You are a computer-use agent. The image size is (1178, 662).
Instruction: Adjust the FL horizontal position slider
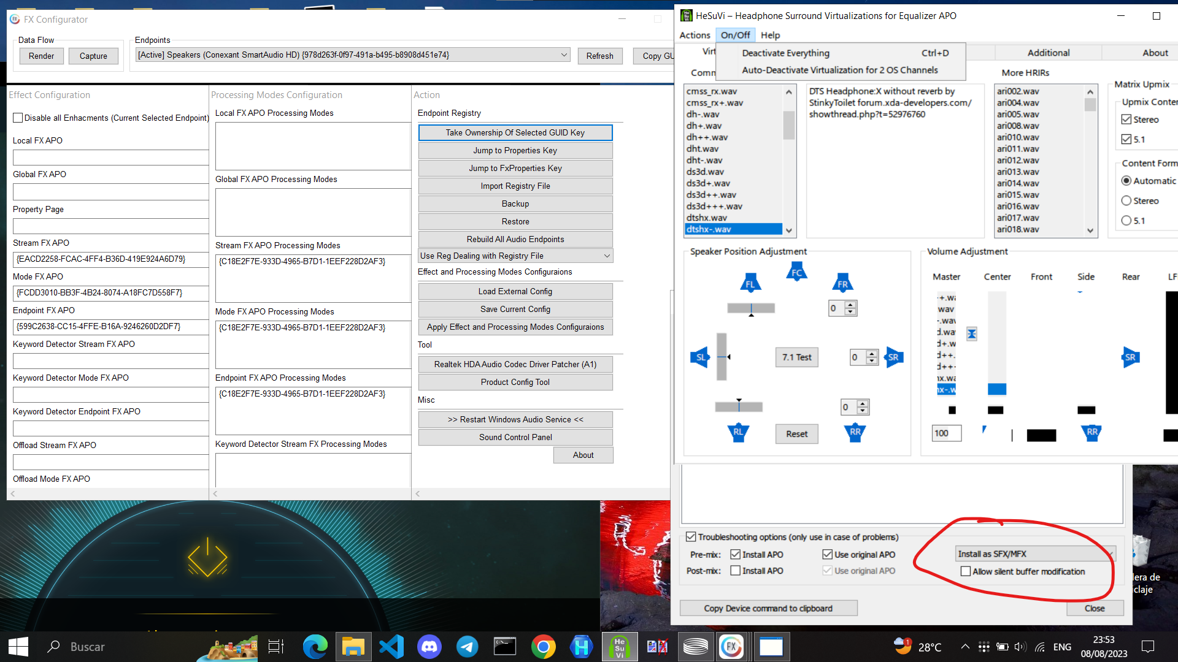click(x=751, y=309)
